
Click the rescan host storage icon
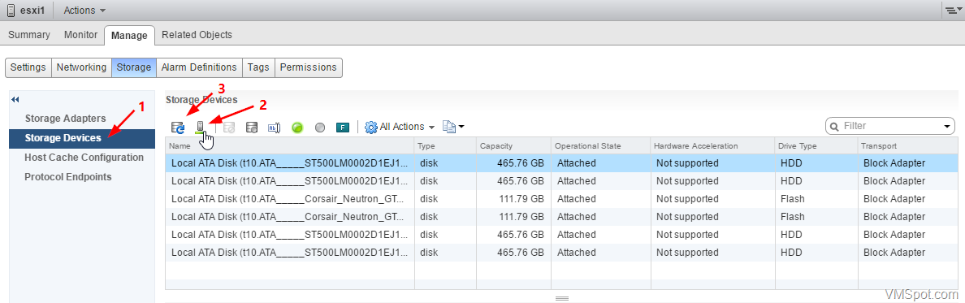200,127
